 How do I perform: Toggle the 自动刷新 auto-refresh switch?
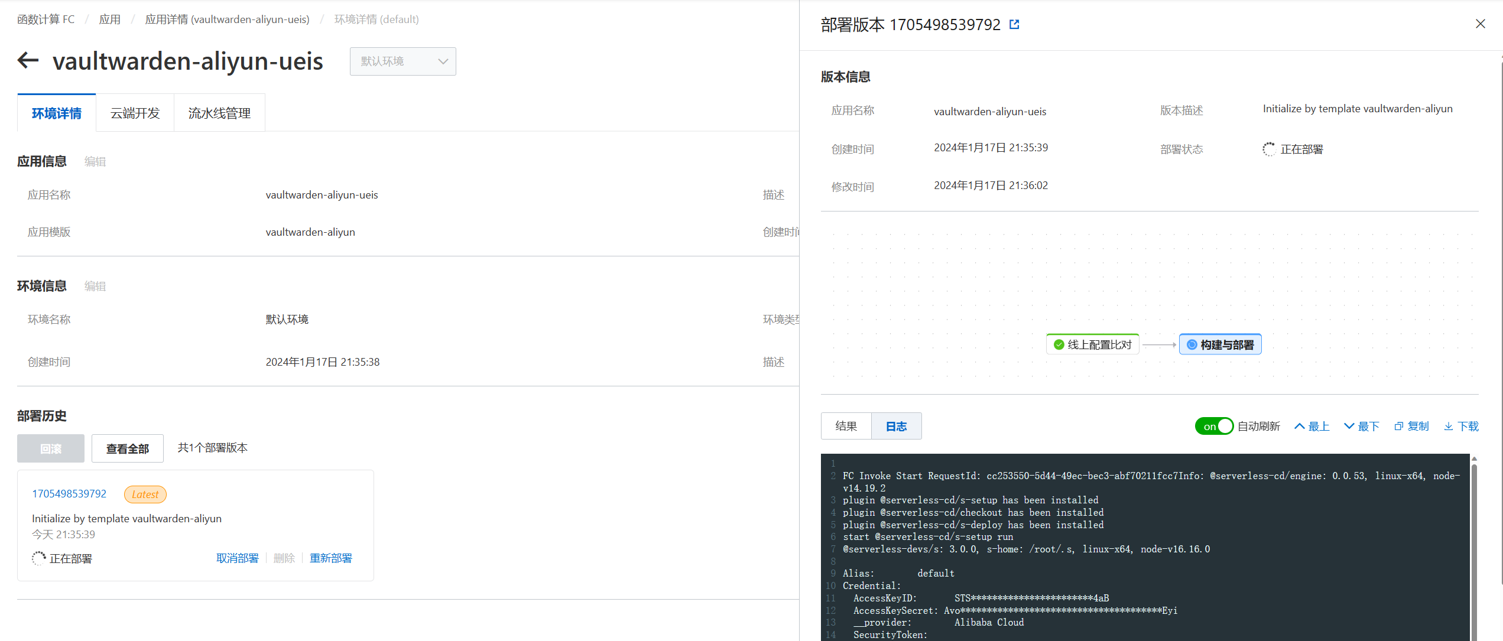point(1214,426)
